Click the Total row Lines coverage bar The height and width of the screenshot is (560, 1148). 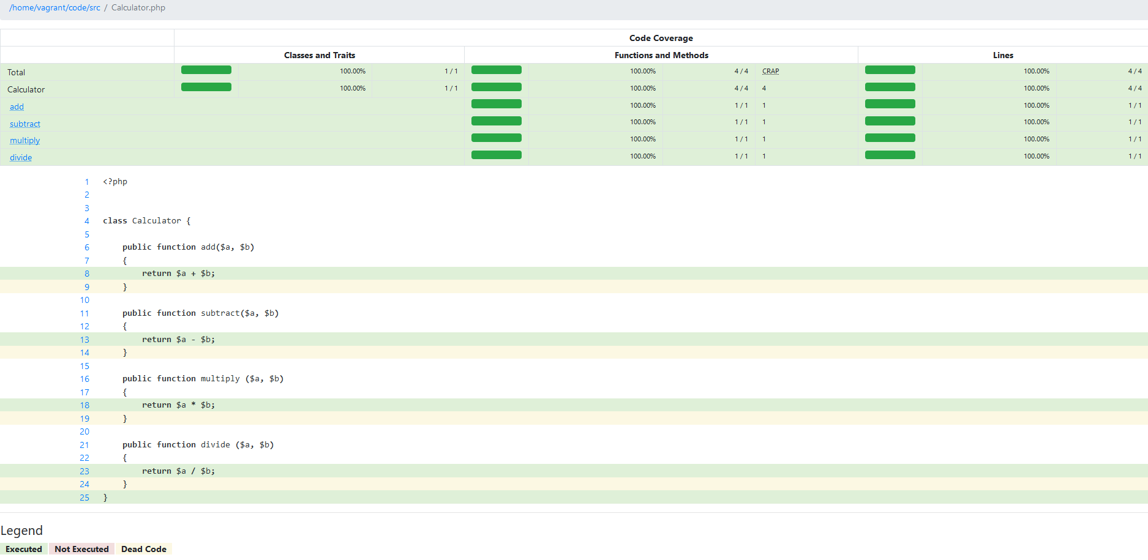pyautogui.click(x=890, y=70)
